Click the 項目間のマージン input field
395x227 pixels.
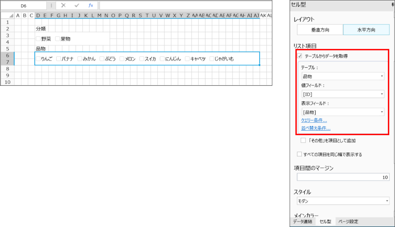[343, 177]
